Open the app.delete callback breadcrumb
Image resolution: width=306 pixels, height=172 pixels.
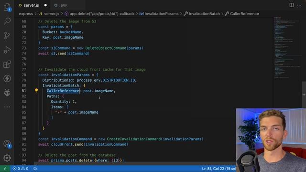(x=99, y=14)
